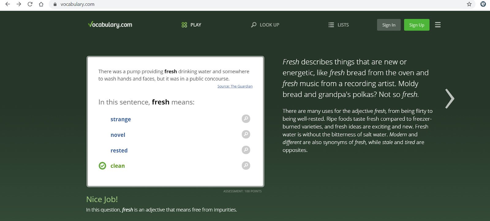Advance to the next question arrow
This screenshot has width=490, height=221.
click(449, 99)
